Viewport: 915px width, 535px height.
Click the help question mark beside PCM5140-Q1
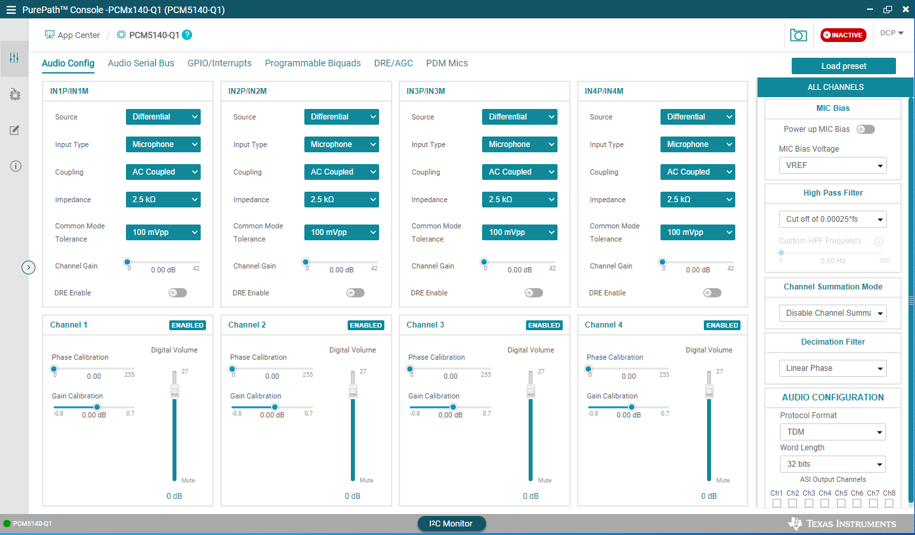pyautogui.click(x=187, y=35)
